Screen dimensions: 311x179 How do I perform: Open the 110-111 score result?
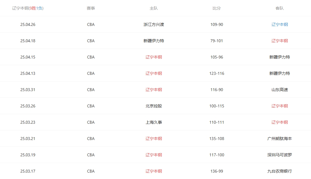coord(217,122)
